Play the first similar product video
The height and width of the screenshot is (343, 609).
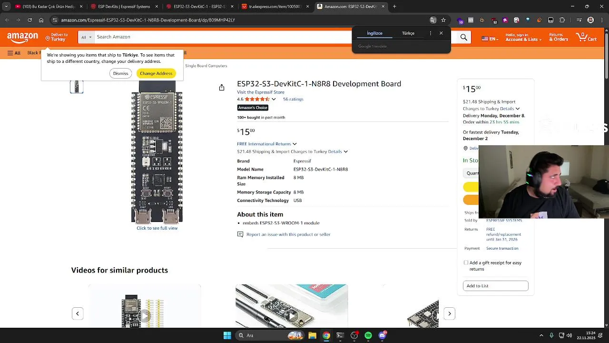[145, 315]
